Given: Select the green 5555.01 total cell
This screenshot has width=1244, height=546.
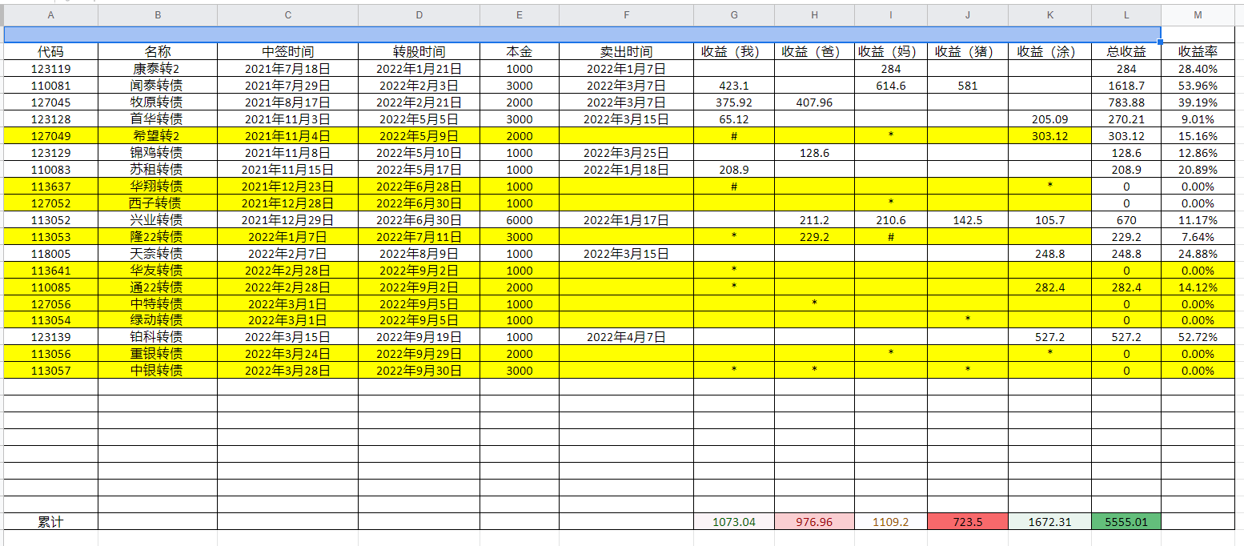Looking at the screenshot, I should tap(1126, 522).
